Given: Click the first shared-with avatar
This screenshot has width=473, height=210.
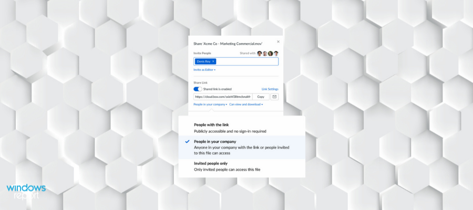Looking at the screenshot, I should [260, 54].
